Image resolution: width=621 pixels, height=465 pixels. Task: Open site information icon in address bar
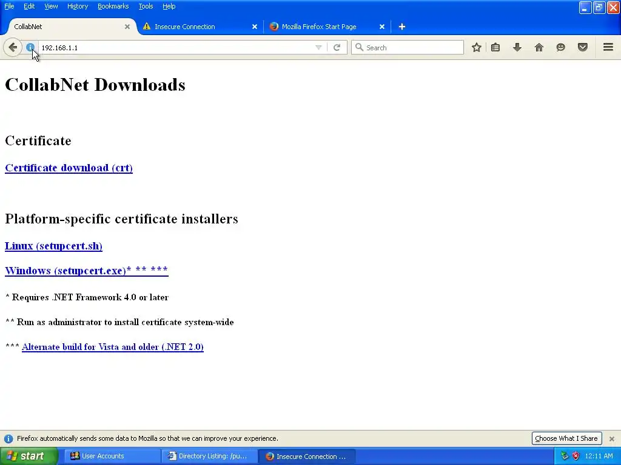tap(30, 47)
